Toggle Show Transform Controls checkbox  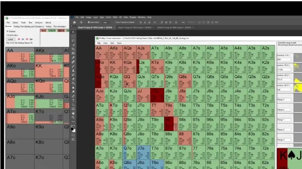[114, 23]
